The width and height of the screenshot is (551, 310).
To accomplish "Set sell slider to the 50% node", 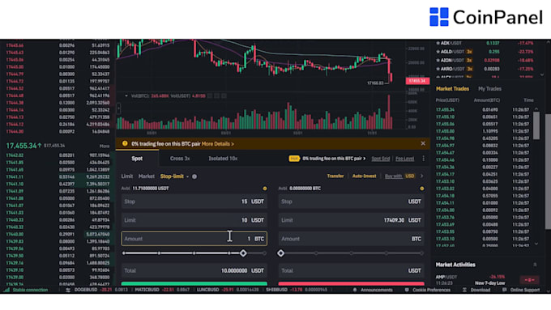I will 351,253.
